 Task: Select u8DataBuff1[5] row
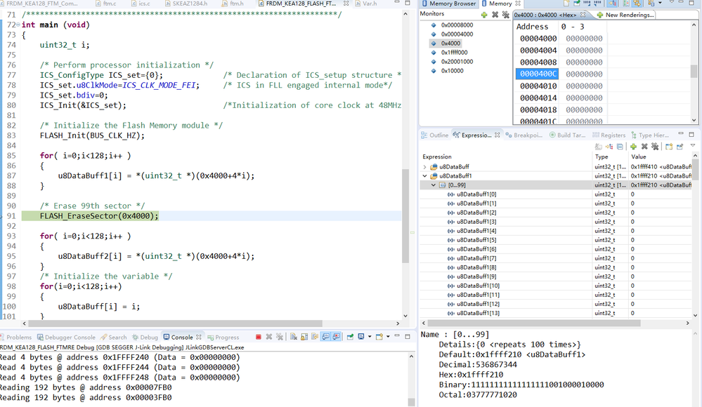pos(557,240)
